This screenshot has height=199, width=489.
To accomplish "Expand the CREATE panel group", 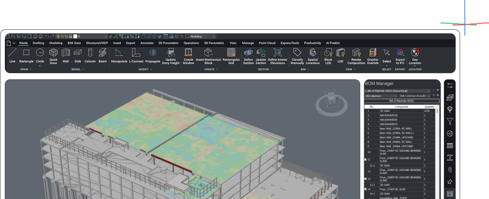I will 211,69.
